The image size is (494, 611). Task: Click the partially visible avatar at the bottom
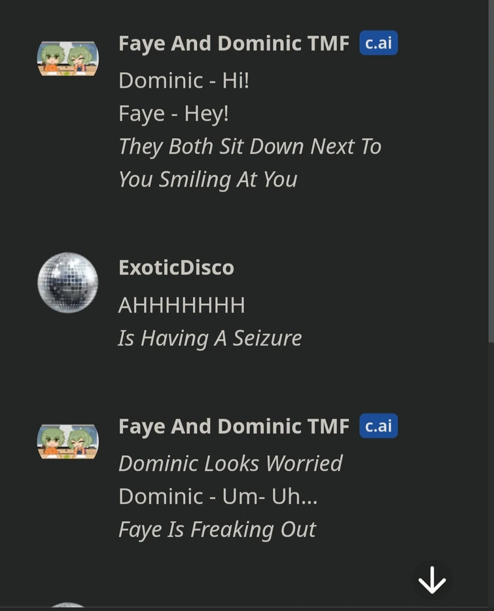pos(68,605)
